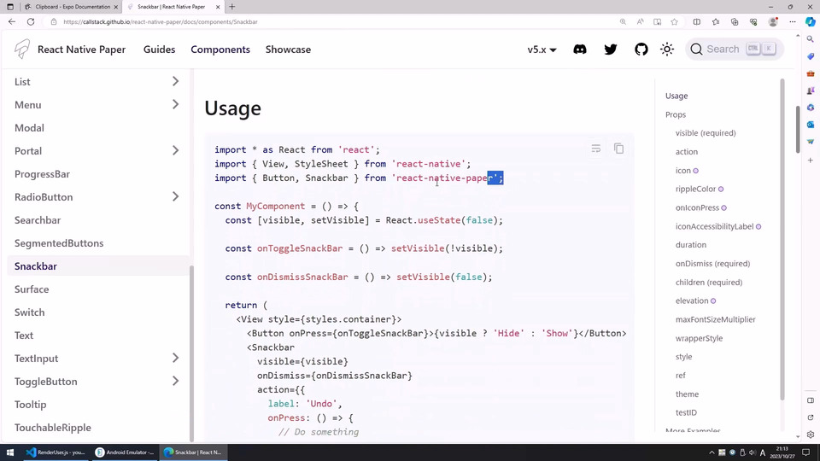Open read aloud icon in address bar

coord(640,22)
